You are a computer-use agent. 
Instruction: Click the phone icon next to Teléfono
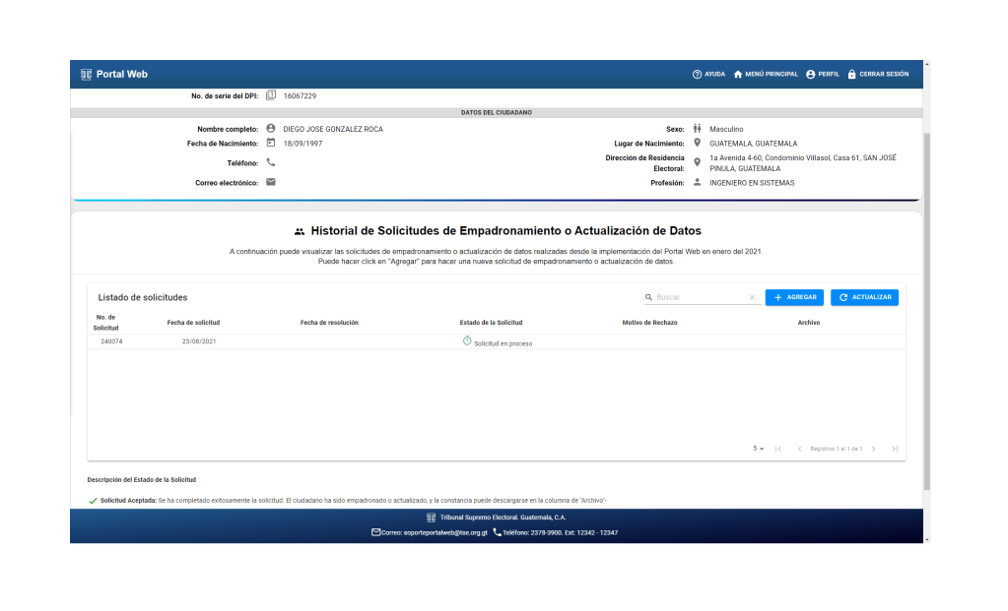[271, 162]
